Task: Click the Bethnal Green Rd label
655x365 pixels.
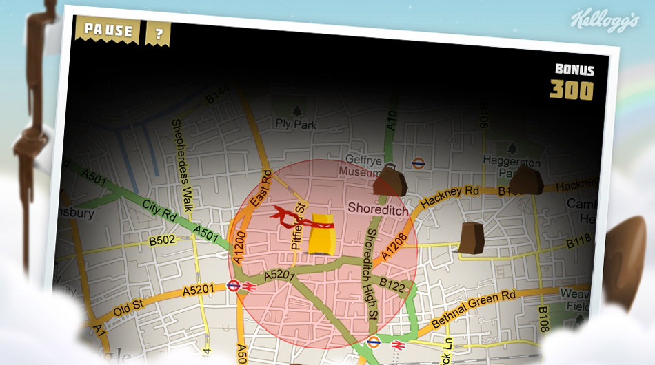Action: click(x=474, y=309)
